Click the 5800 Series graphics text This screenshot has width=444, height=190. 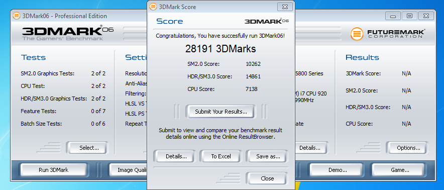click(x=309, y=73)
